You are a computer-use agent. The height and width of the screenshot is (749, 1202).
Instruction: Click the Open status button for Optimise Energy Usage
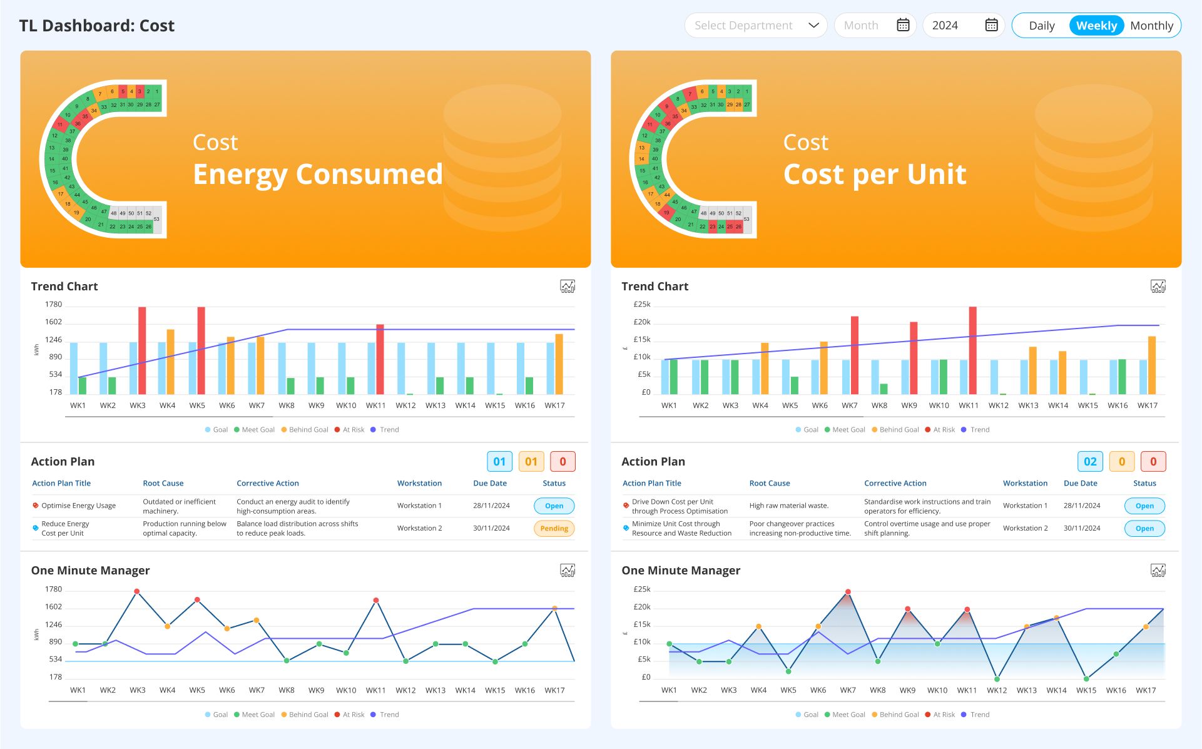tap(553, 506)
